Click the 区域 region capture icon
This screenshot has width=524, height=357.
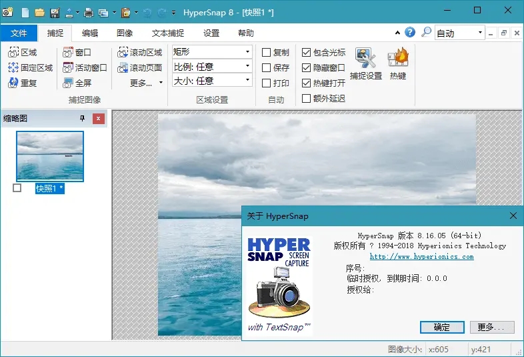pos(13,52)
